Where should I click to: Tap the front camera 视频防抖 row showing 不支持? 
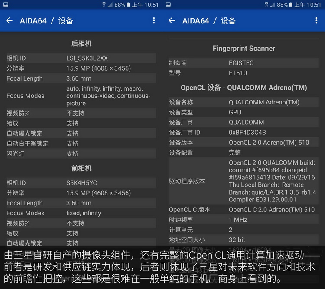(x=81, y=223)
